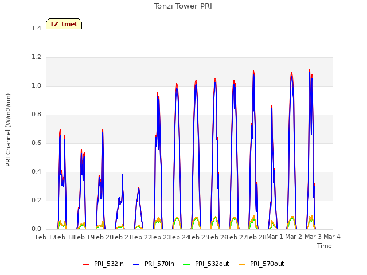Click the Mar 2 x-axis label

[294, 237]
